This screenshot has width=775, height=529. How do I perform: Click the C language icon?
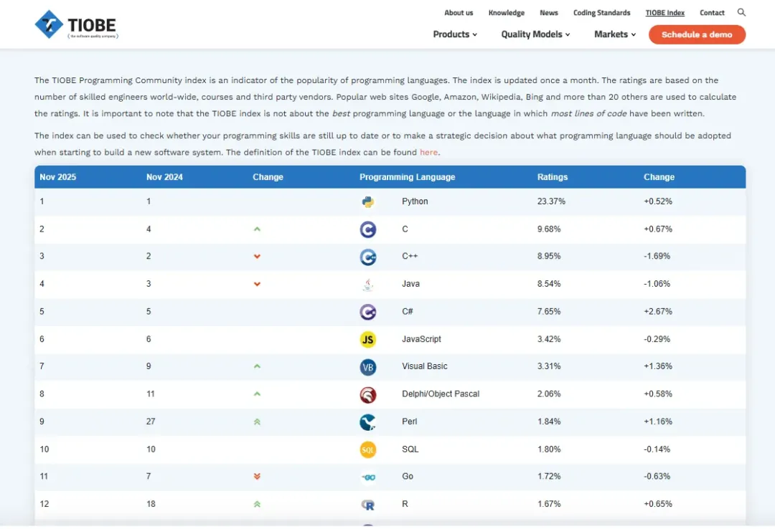point(367,229)
